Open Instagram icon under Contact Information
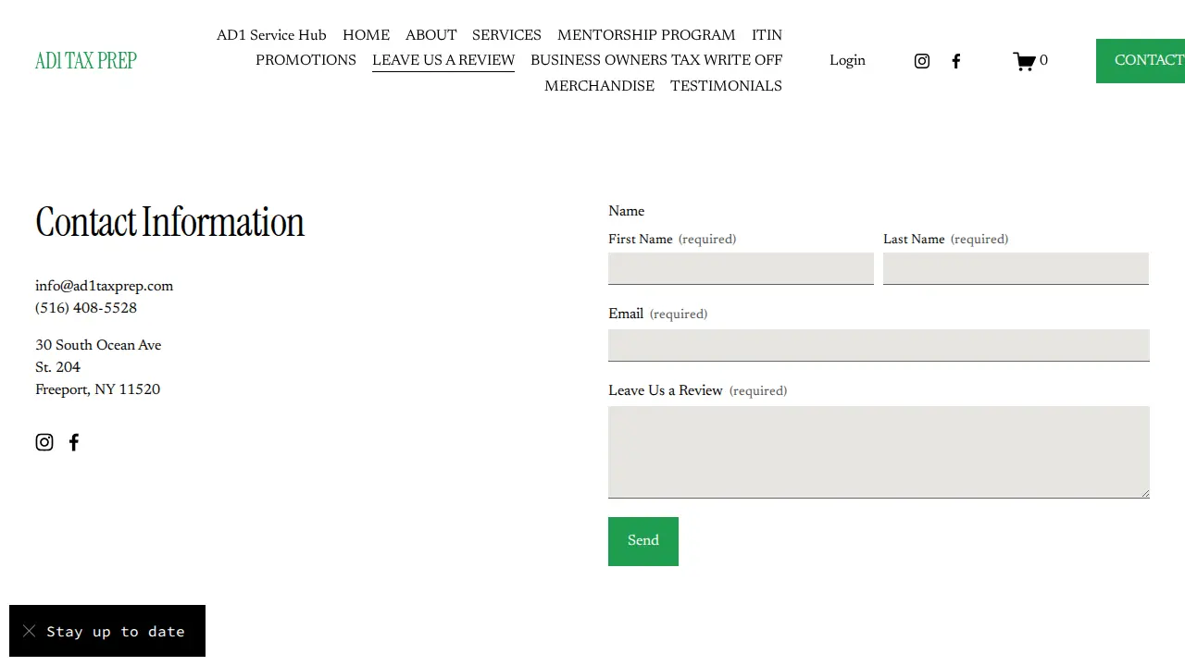This screenshot has width=1185, height=666. [x=44, y=442]
